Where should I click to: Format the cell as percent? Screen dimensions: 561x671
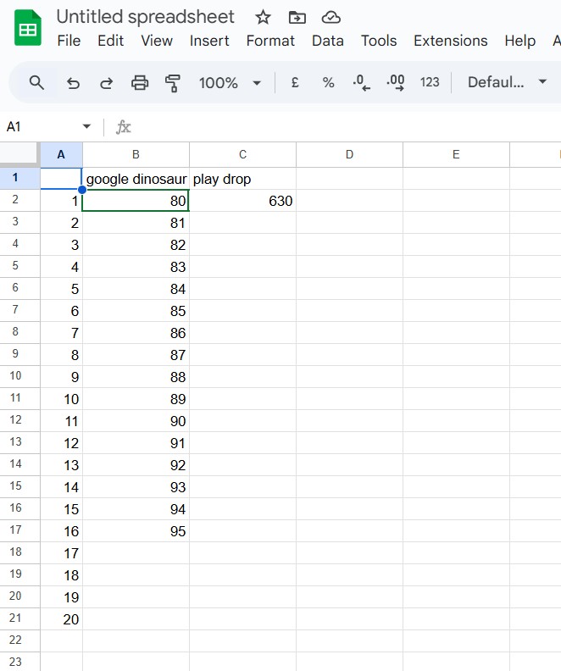328,82
